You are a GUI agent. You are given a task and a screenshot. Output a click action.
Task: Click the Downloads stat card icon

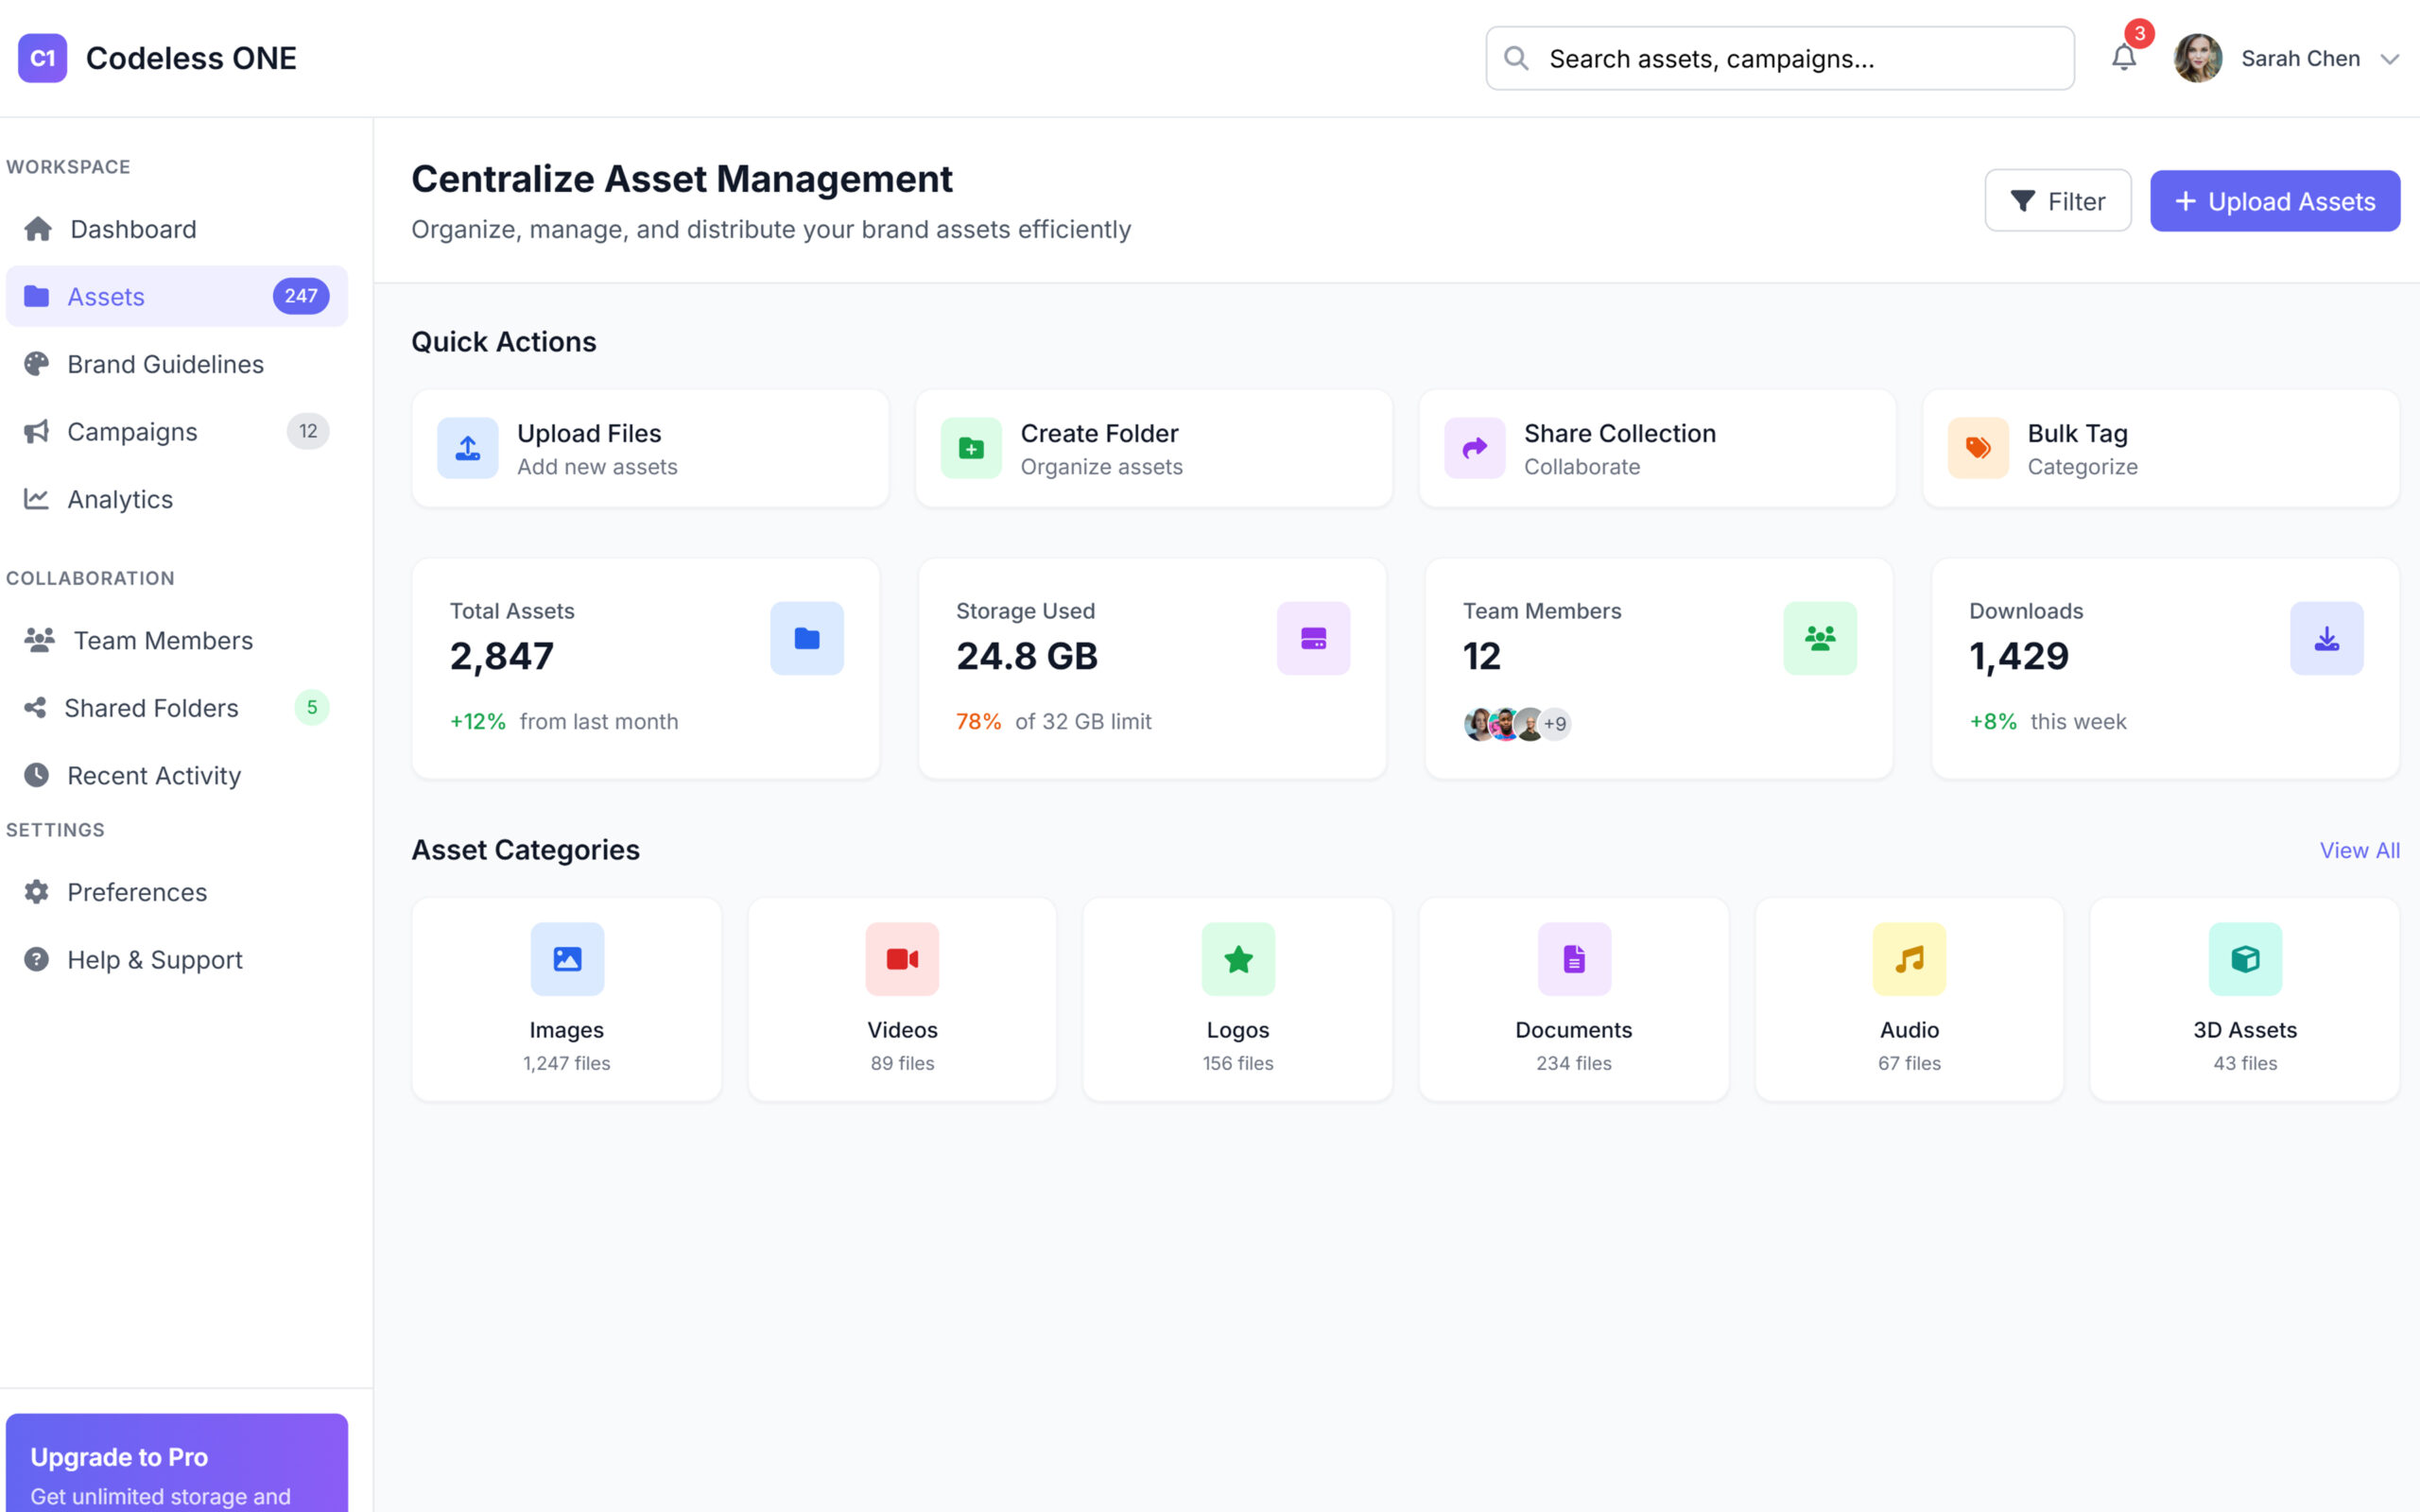pyautogui.click(x=2326, y=638)
